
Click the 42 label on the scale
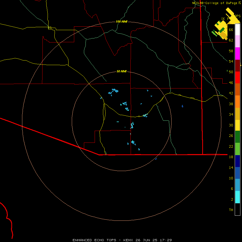(231, 93)
